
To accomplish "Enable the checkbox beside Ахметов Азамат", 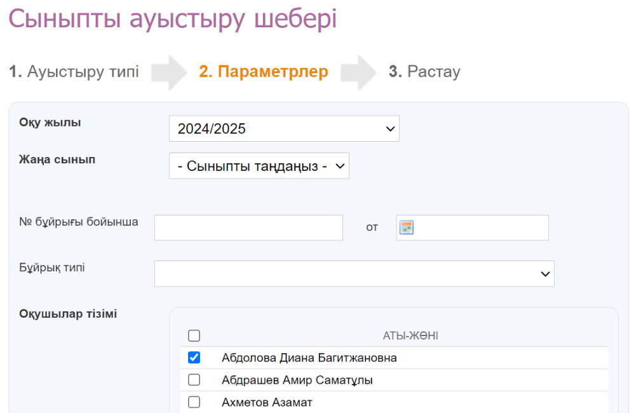I will 194,402.
